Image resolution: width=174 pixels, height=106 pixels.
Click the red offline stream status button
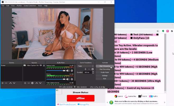coord(81,98)
